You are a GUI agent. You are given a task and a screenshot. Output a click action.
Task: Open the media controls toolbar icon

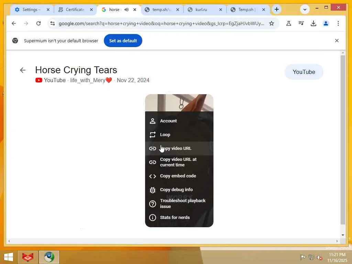click(301, 23)
